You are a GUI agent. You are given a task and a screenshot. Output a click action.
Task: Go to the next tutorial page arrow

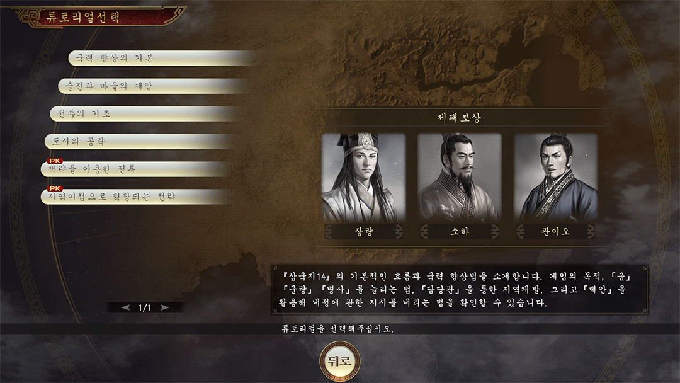(164, 307)
